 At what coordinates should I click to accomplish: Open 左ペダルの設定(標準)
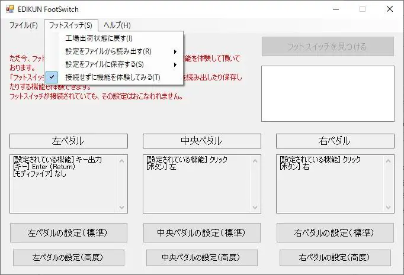(x=69, y=233)
